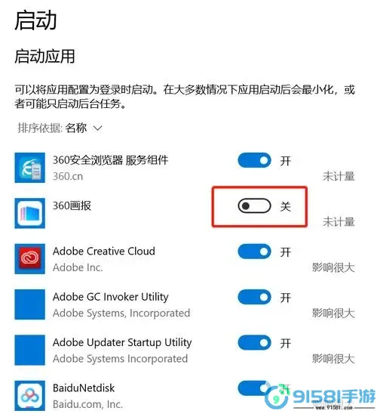The width and height of the screenshot is (377, 417).
Task: Switch off the BaiduNetdisk startup toggle
Action: [254, 388]
